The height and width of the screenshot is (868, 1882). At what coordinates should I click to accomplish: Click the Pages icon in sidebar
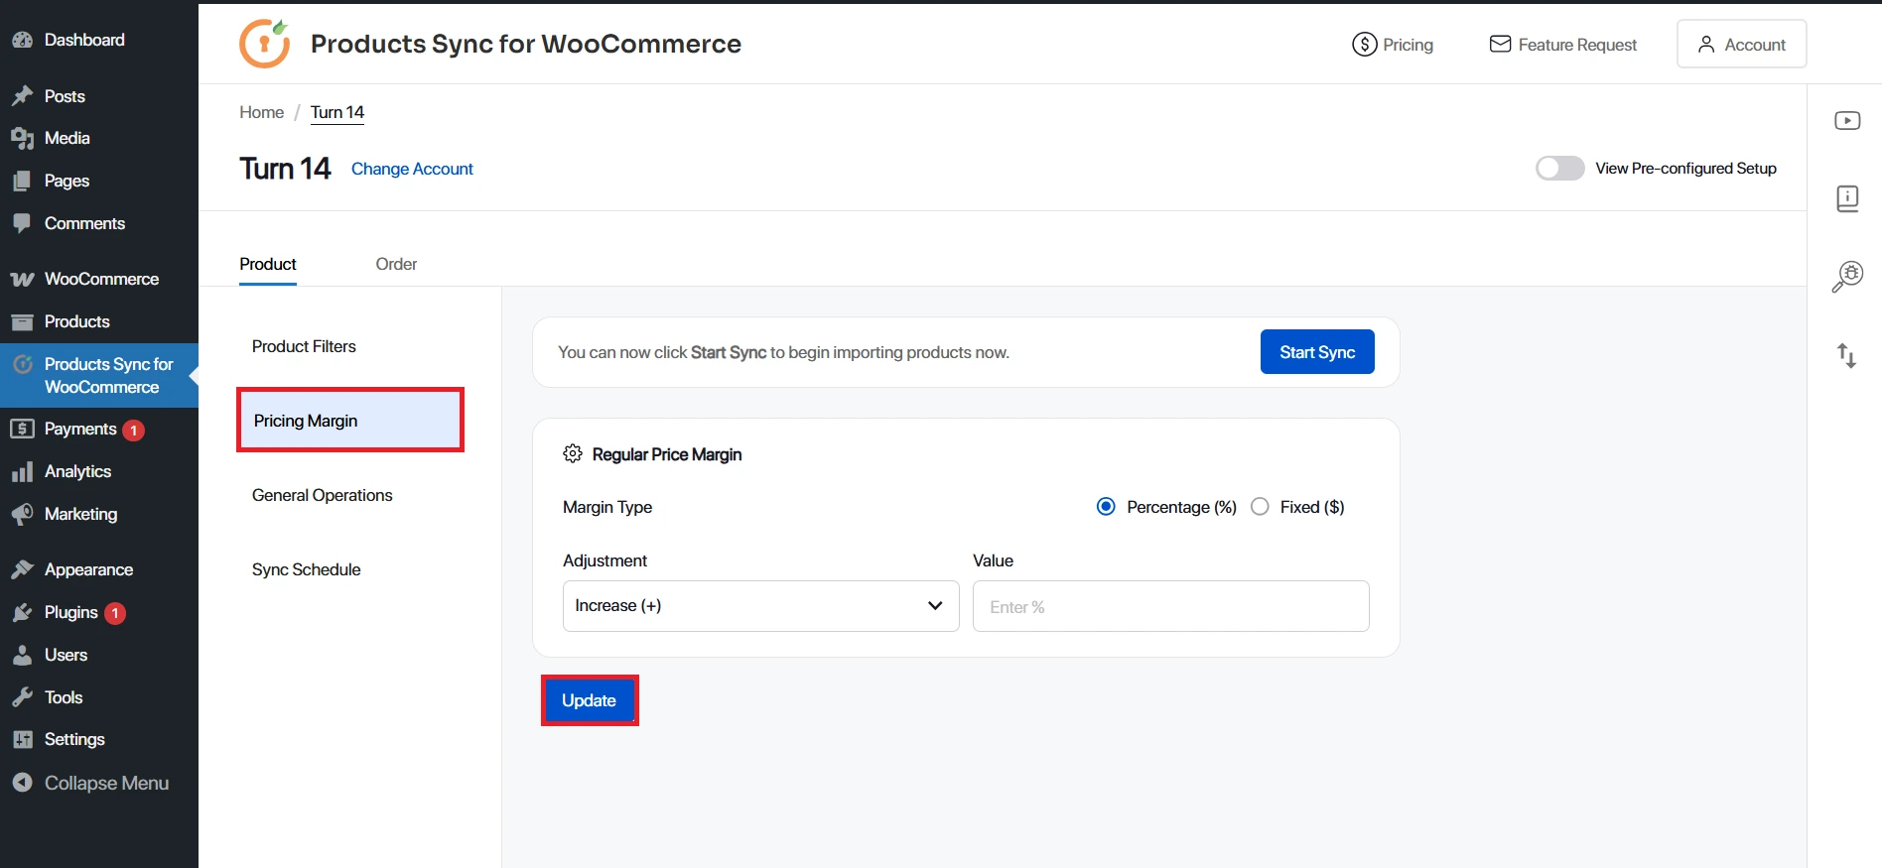[22, 182]
